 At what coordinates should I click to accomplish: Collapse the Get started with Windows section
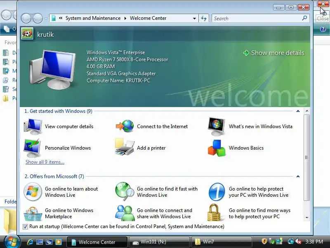(x=298, y=111)
